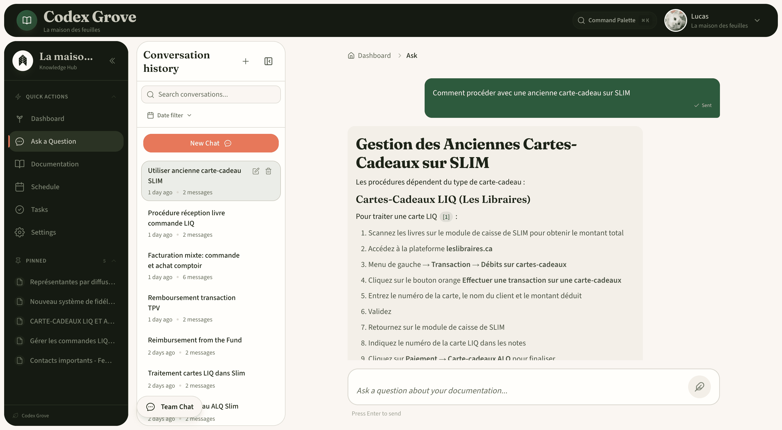The image size is (782, 430).
Task: Select 'Ask a Question' in the sidebar
Action: (54, 141)
